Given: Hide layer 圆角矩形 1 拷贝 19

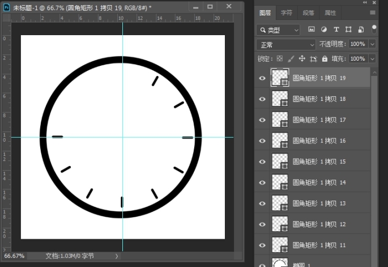Looking at the screenshot, I should click(262, 78).
